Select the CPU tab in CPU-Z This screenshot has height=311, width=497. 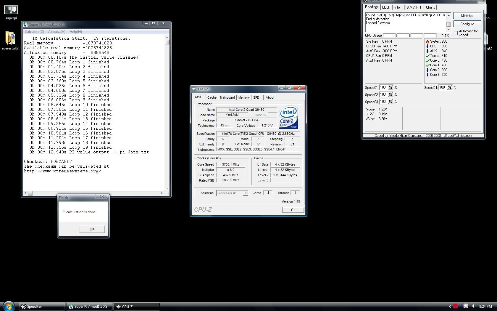pos(198,97)
